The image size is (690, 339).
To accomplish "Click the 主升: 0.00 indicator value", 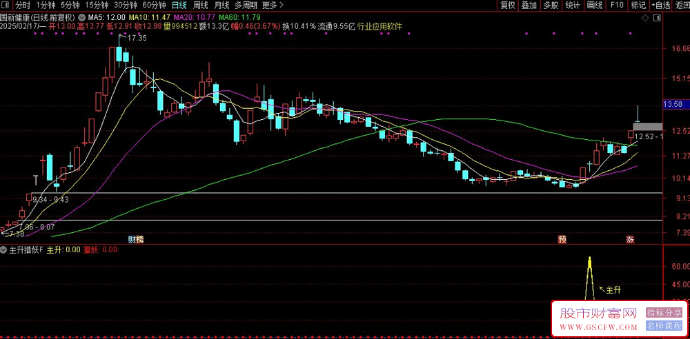I will point(63,249).
